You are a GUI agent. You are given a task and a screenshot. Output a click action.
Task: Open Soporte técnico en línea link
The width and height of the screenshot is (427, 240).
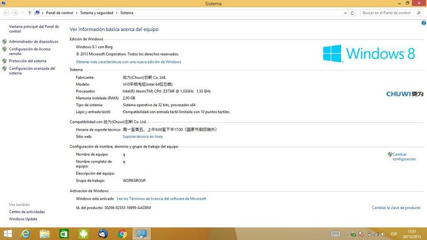click(x=142, y=137)
